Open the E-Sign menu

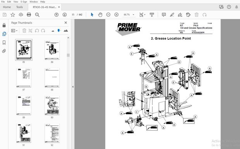click(x=24, y=2)
